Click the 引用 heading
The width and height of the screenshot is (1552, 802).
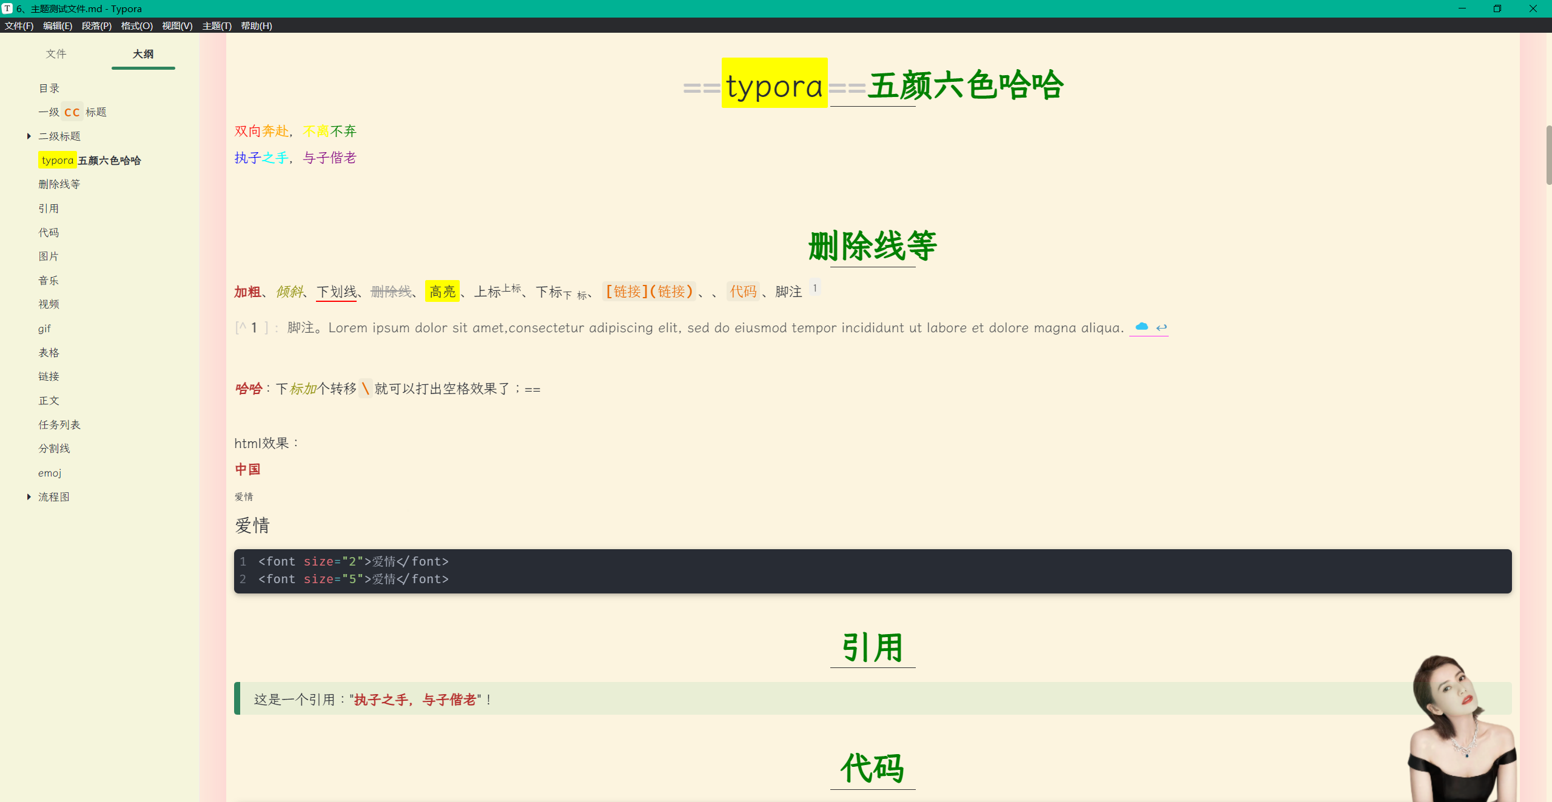tap(873, 647)
